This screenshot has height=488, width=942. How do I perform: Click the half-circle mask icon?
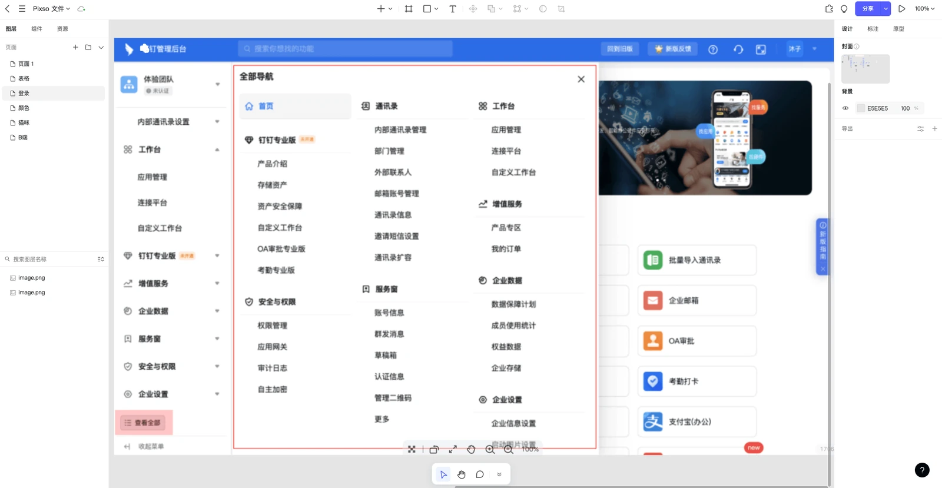point(543,9)
